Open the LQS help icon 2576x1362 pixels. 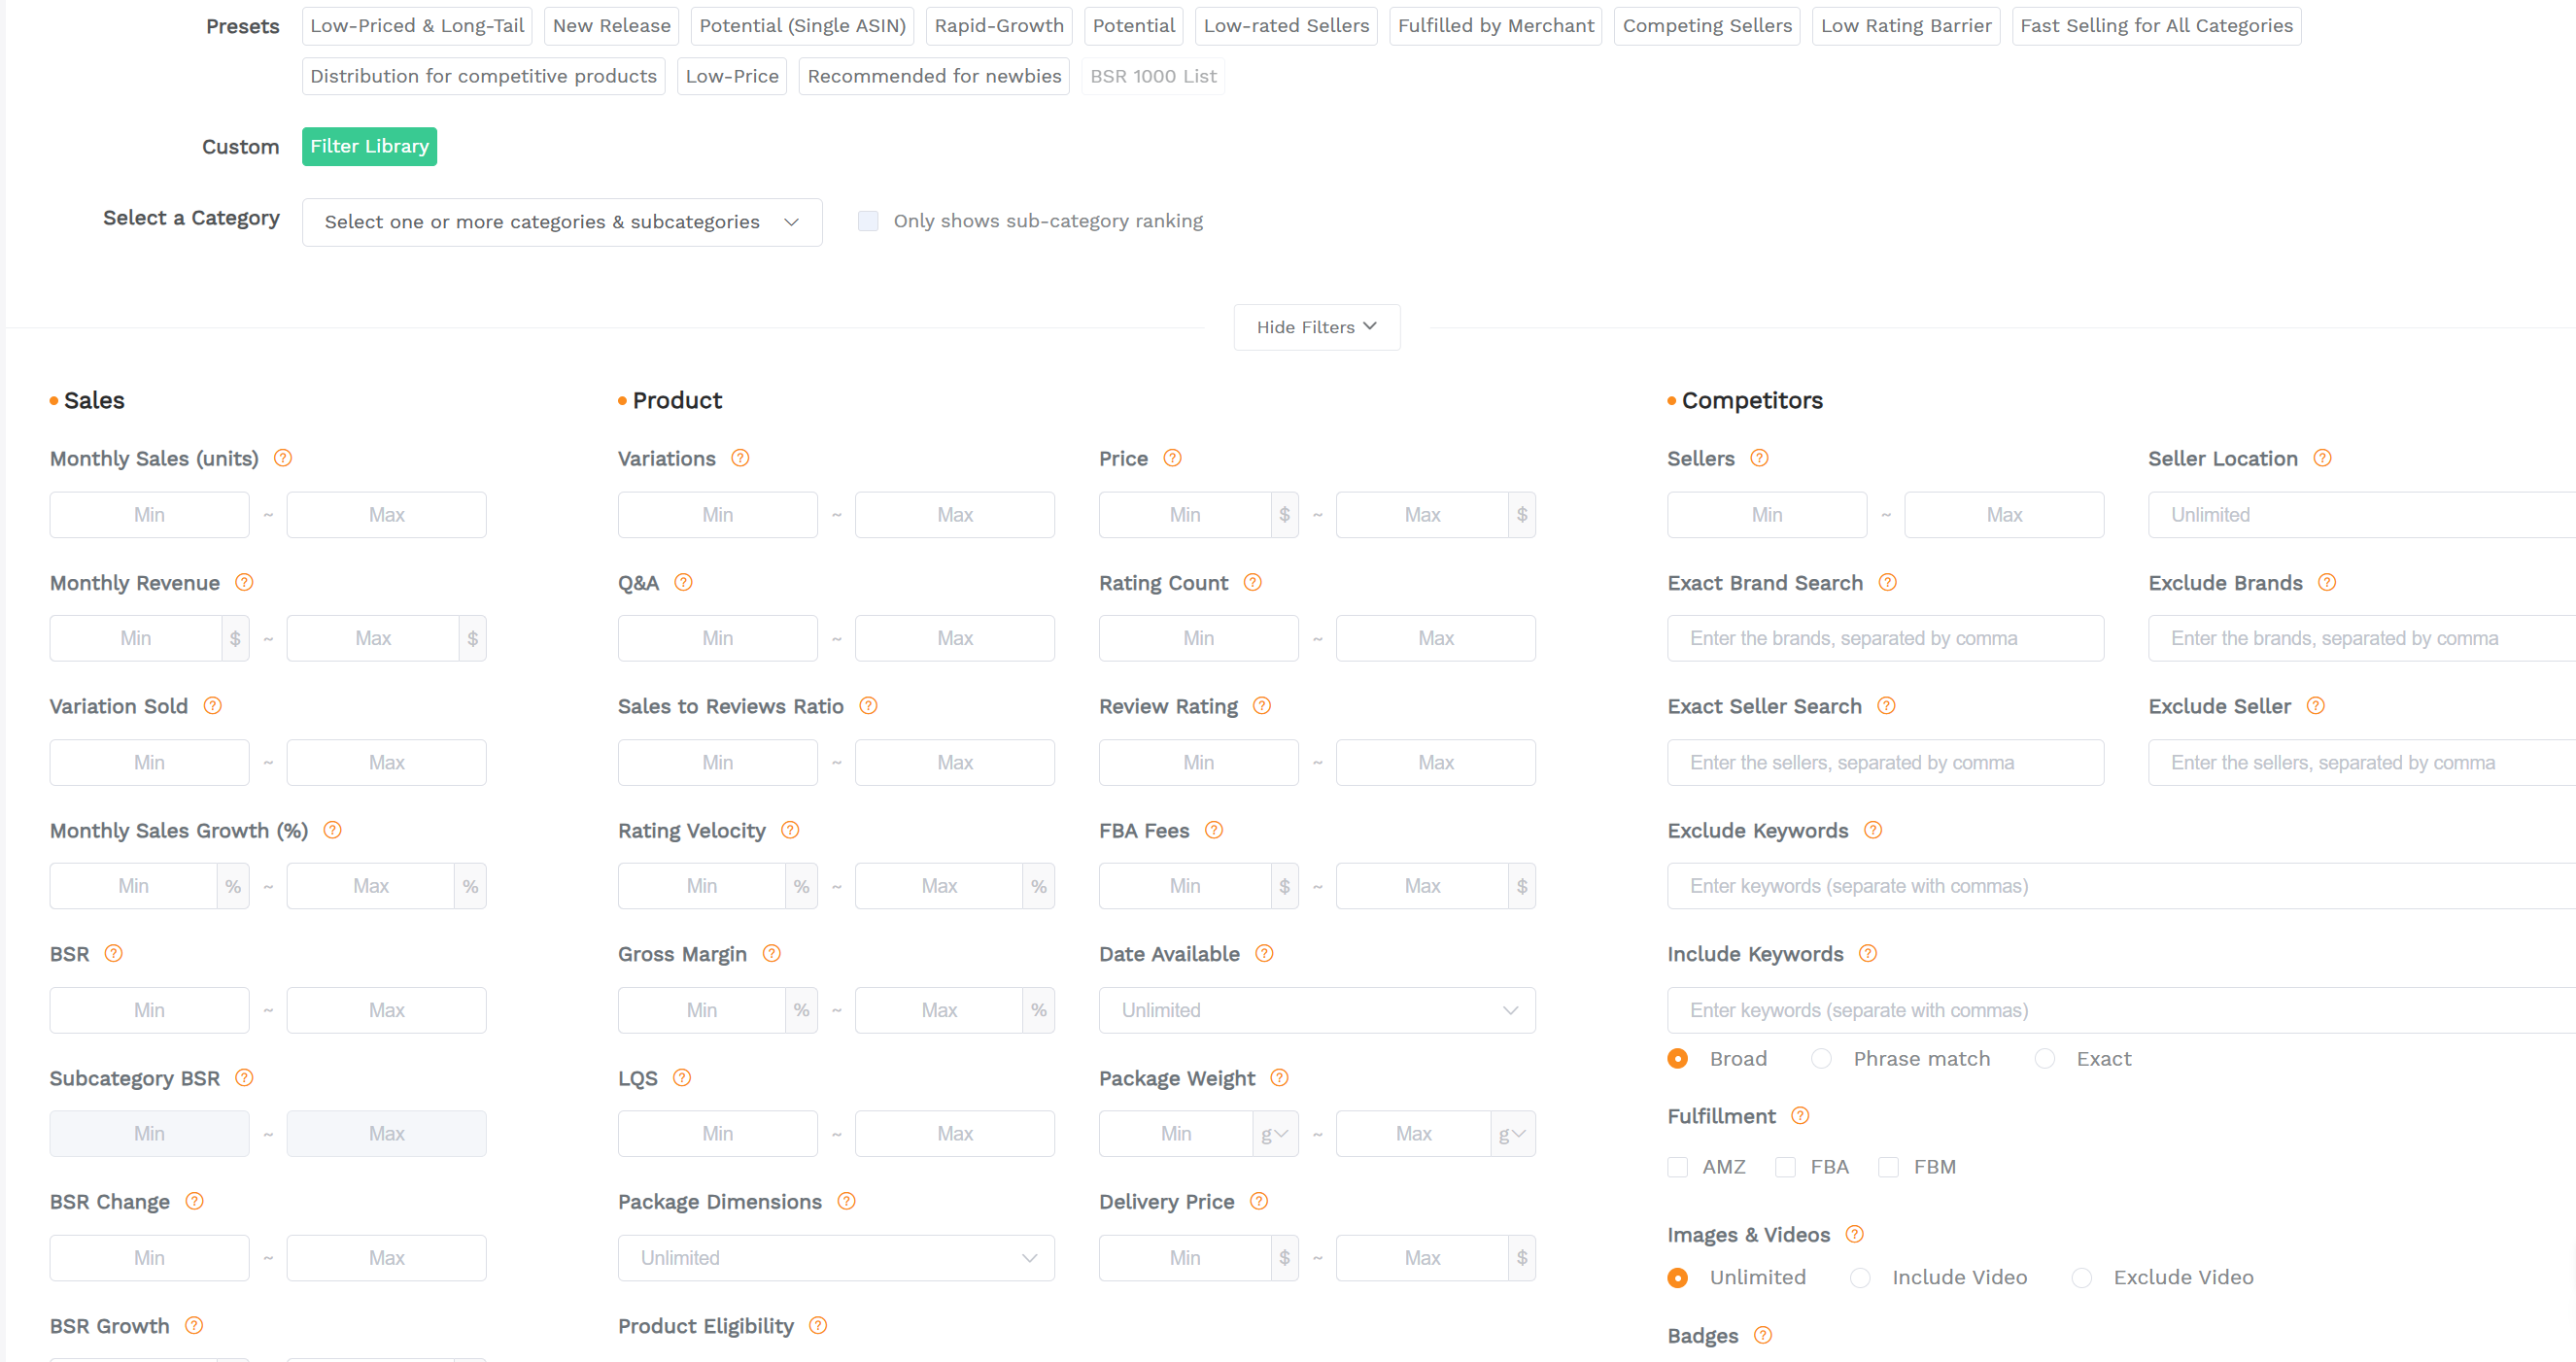tap(682, 1078)
